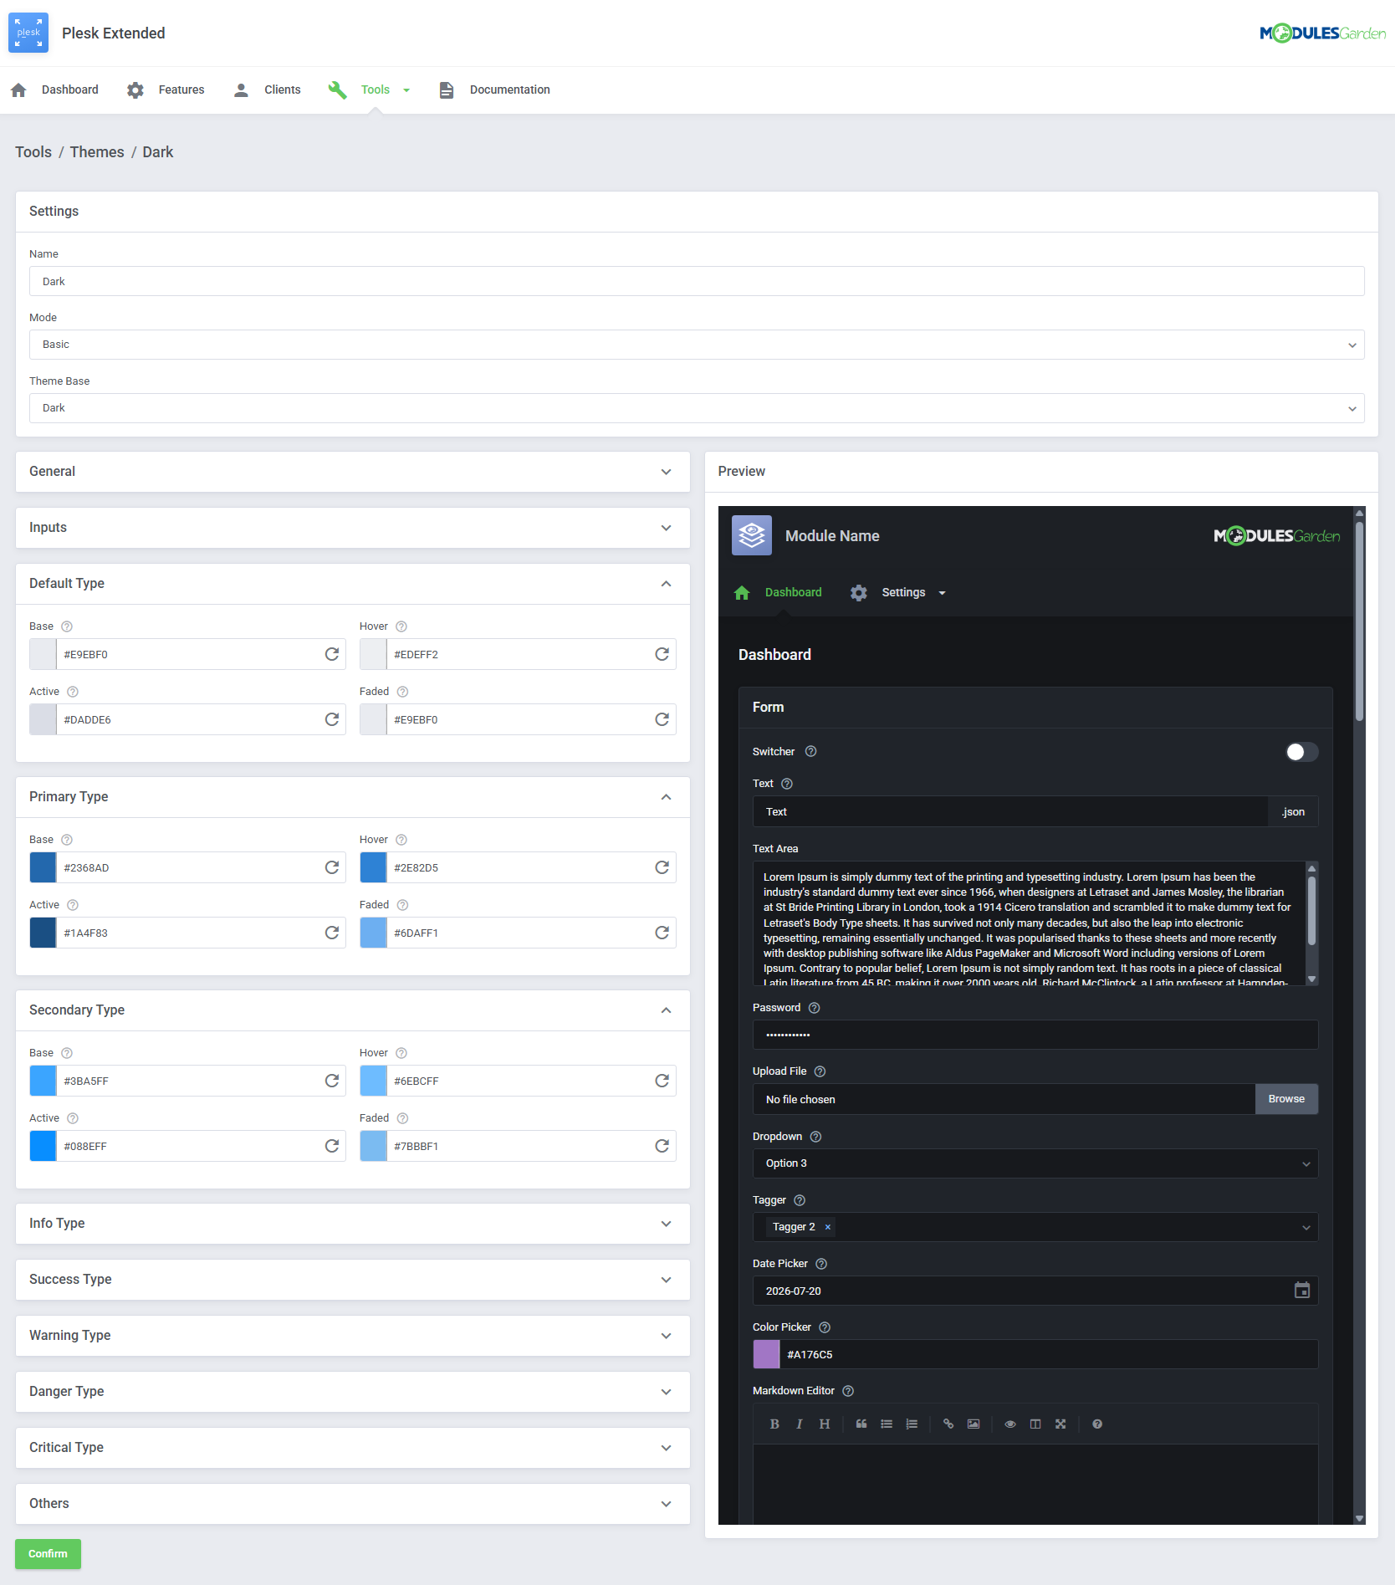Collapse the Primary Type section
Screen dimensions: 1395x1585
(x=666, y=797)
